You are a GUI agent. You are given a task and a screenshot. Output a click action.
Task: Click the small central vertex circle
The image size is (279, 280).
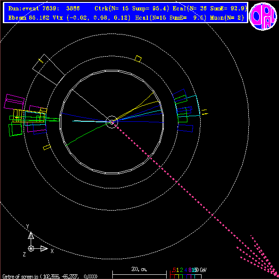pos(112,122)
